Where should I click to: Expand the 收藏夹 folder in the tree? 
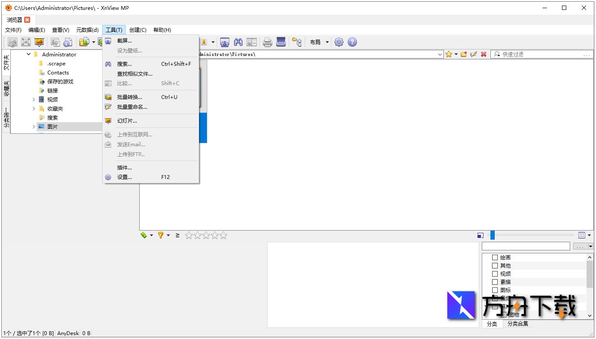click(34, 108)
